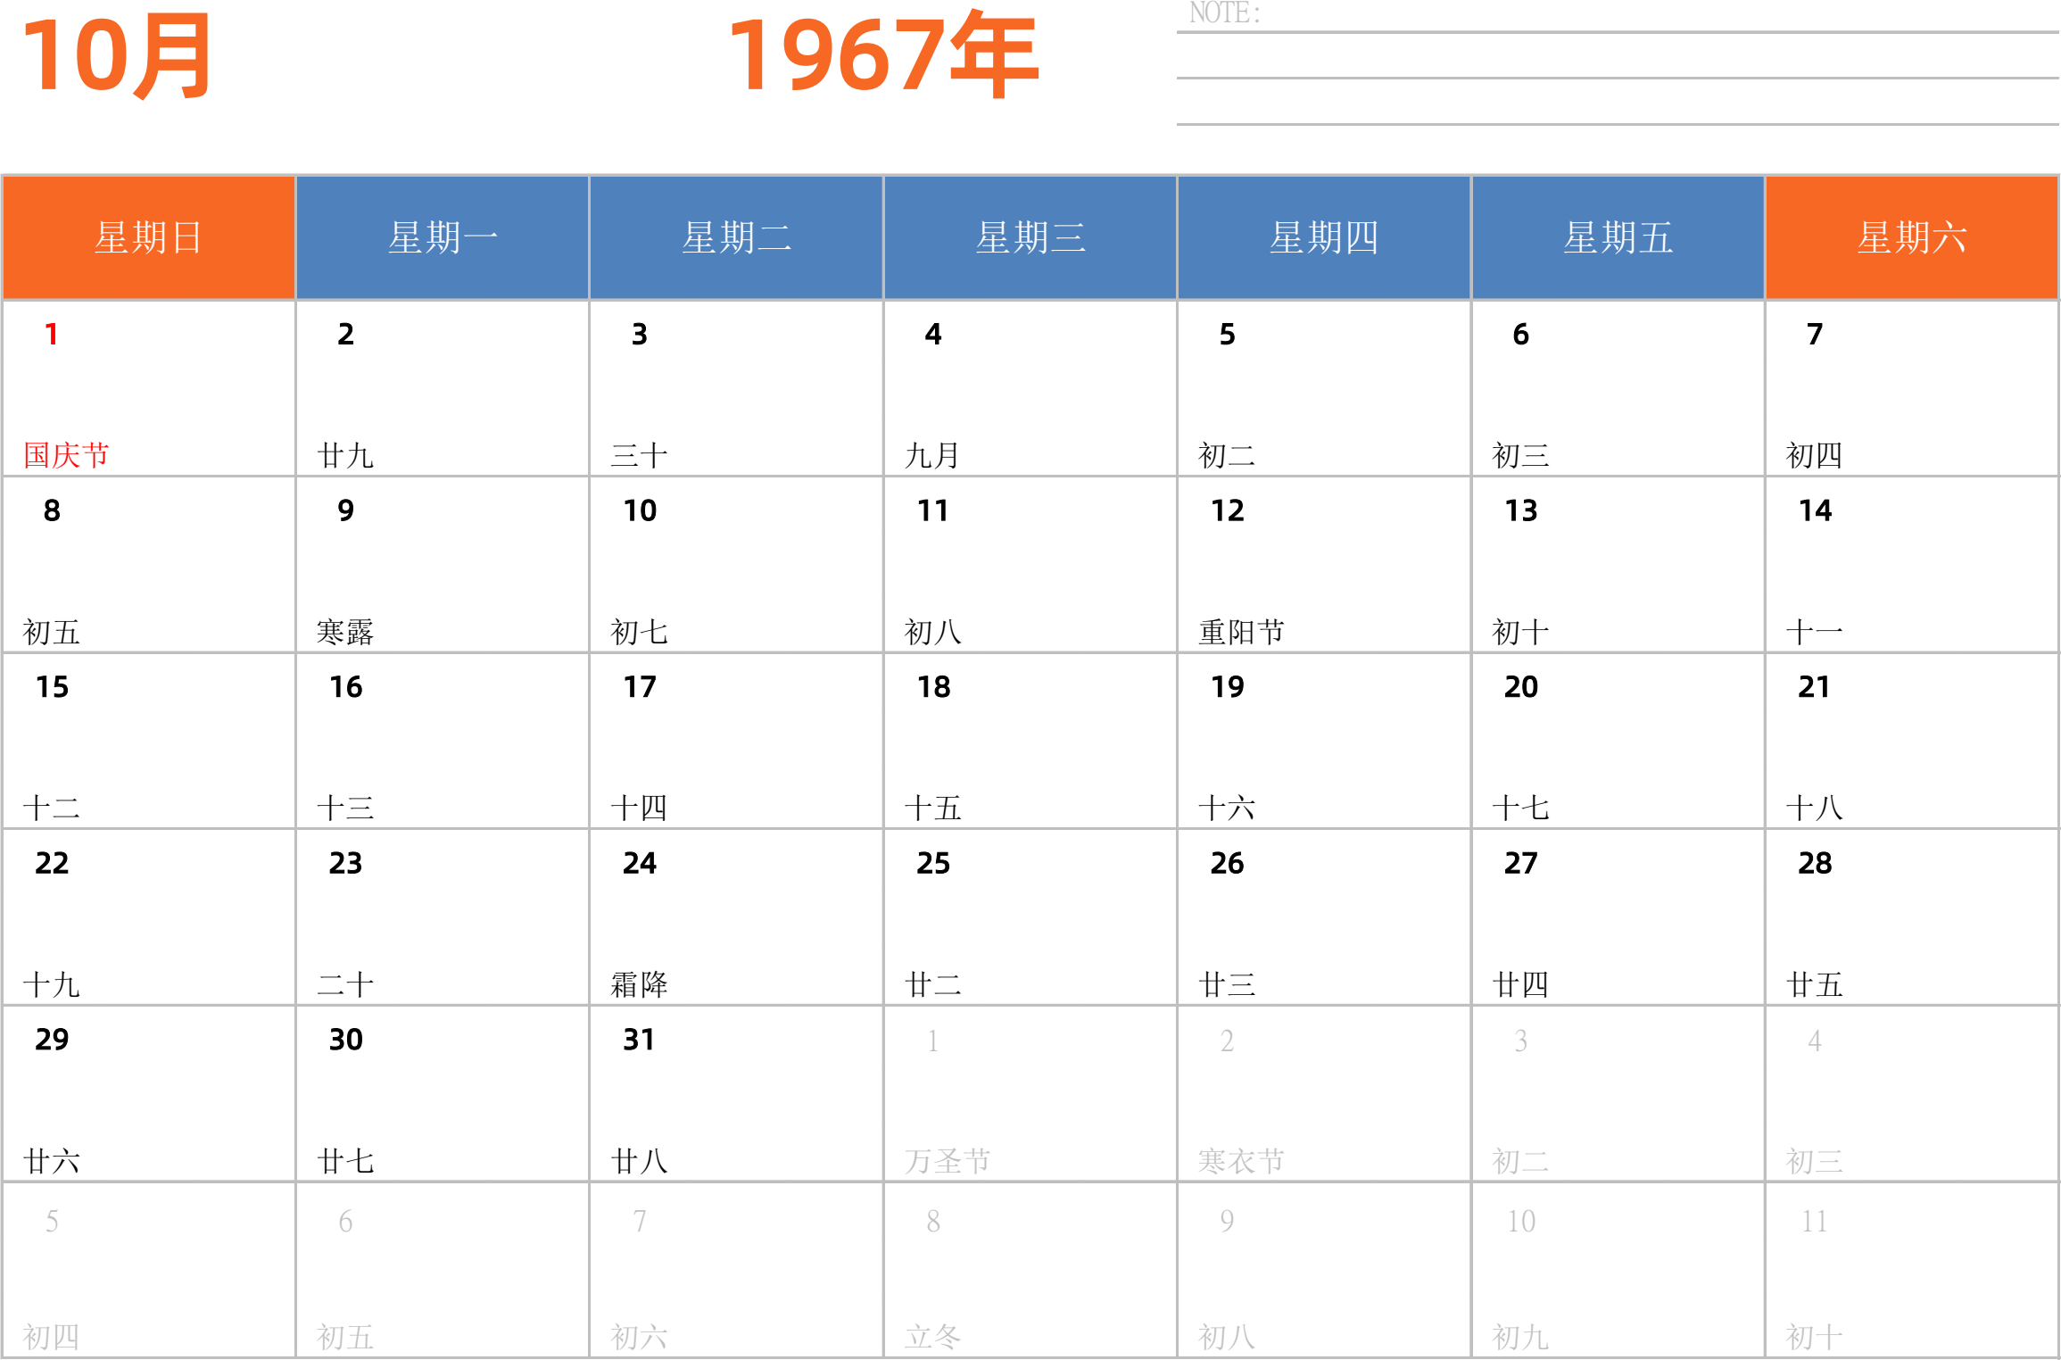Select date 17 cell

736,740
